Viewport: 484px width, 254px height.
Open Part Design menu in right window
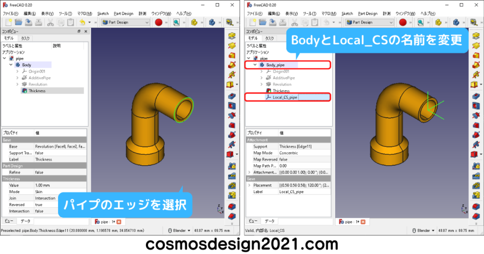pos(368,14)
